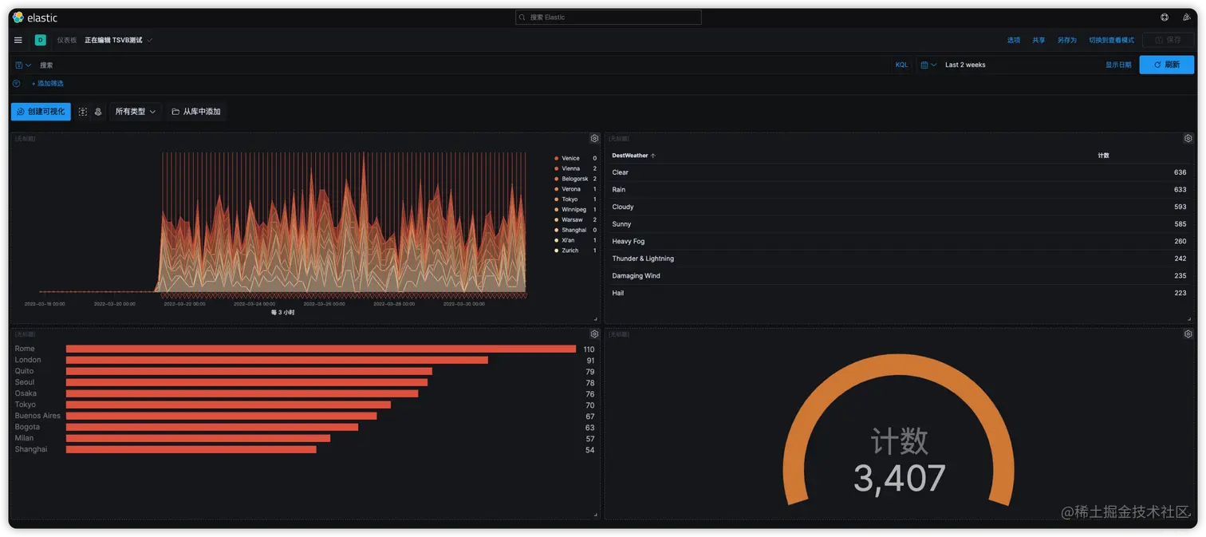The height and width of the screenshot is (537, 1206).
Task: Click 创建可视化 button
Action: click(41, 112)
